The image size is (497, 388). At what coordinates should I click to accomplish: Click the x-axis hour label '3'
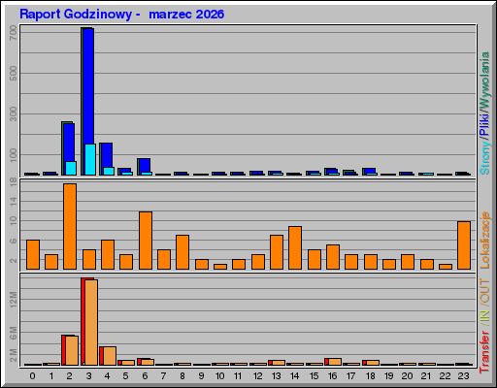click(x=88, y=376)
